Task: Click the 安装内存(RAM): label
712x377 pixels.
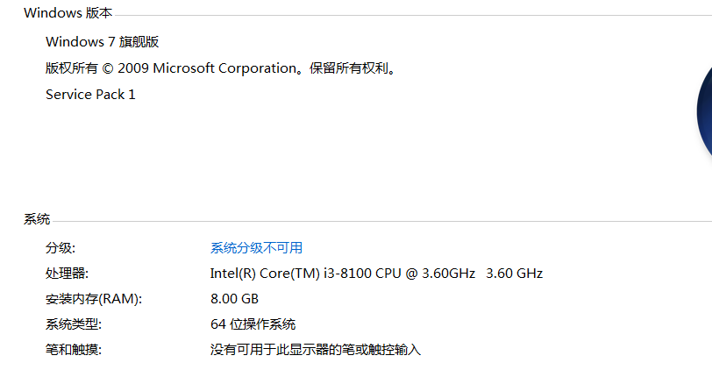Action: tap(93, 299)
